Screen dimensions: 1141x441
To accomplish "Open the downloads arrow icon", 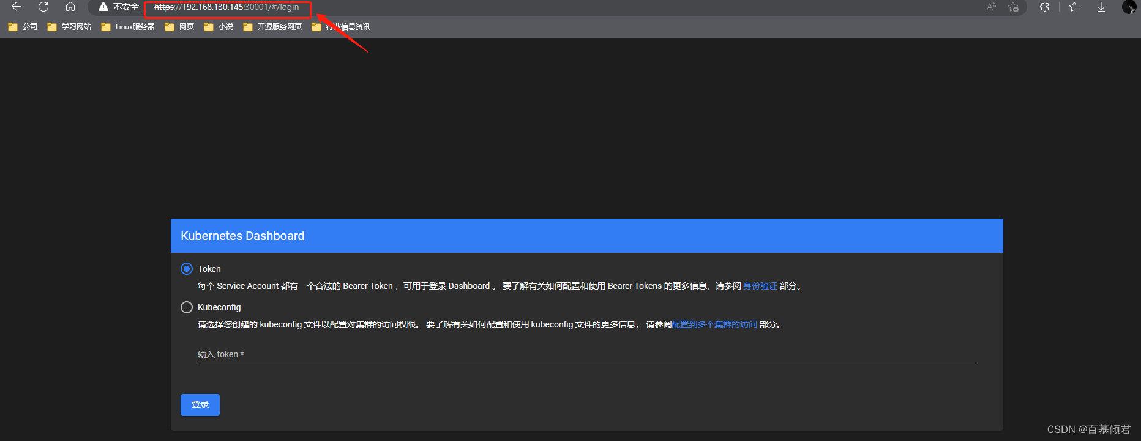I will pos(1101,7).
